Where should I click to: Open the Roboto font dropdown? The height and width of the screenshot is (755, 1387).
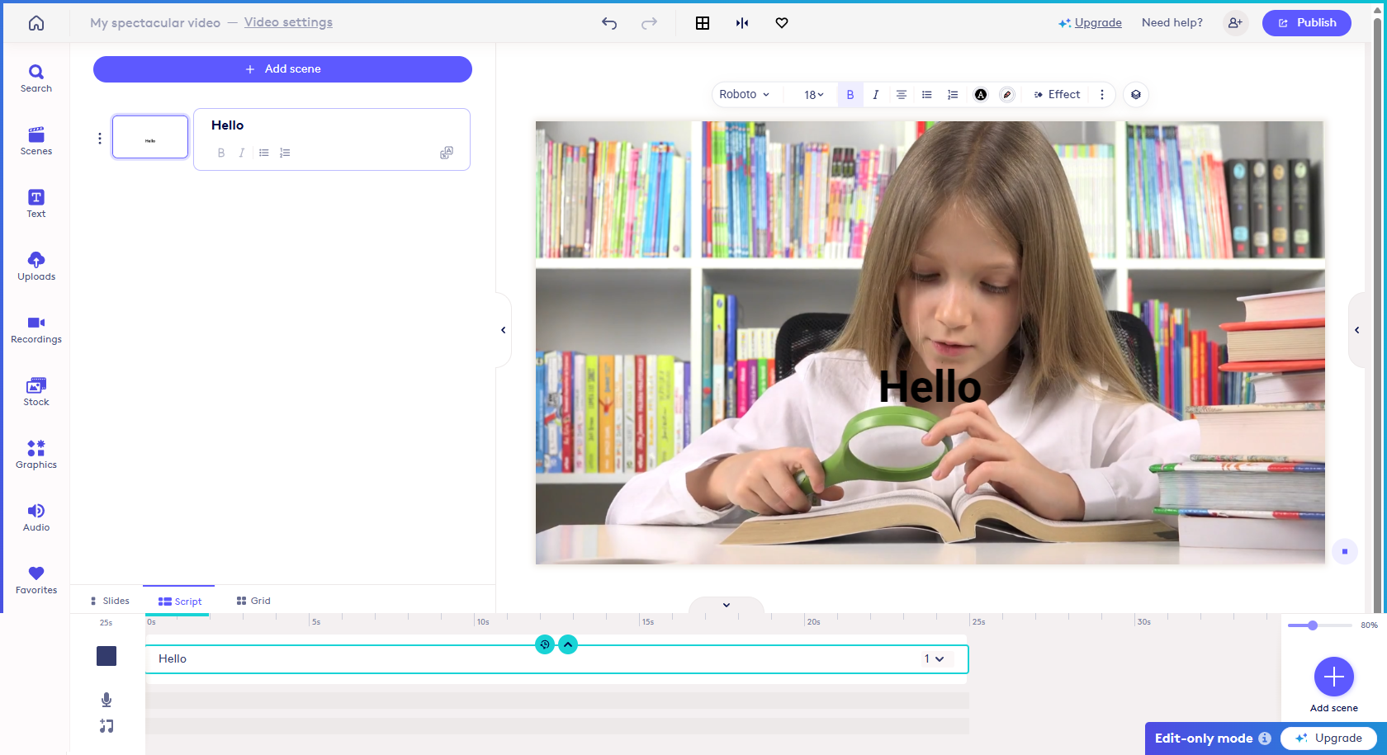[x=744, y=94]
